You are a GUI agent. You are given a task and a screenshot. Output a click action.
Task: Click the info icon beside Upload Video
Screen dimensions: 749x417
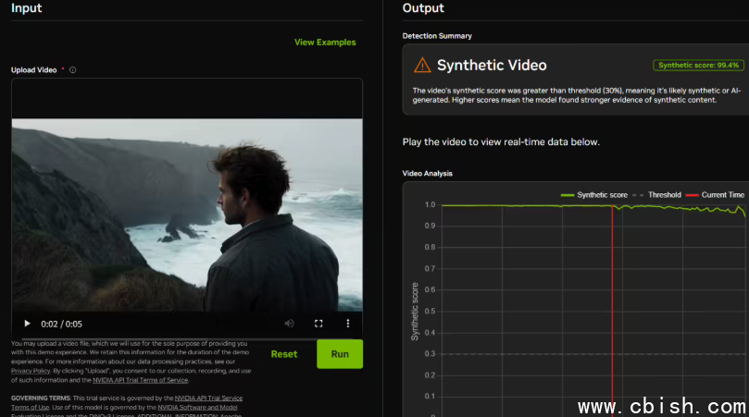pyautogui.click(x=72, y=69)
